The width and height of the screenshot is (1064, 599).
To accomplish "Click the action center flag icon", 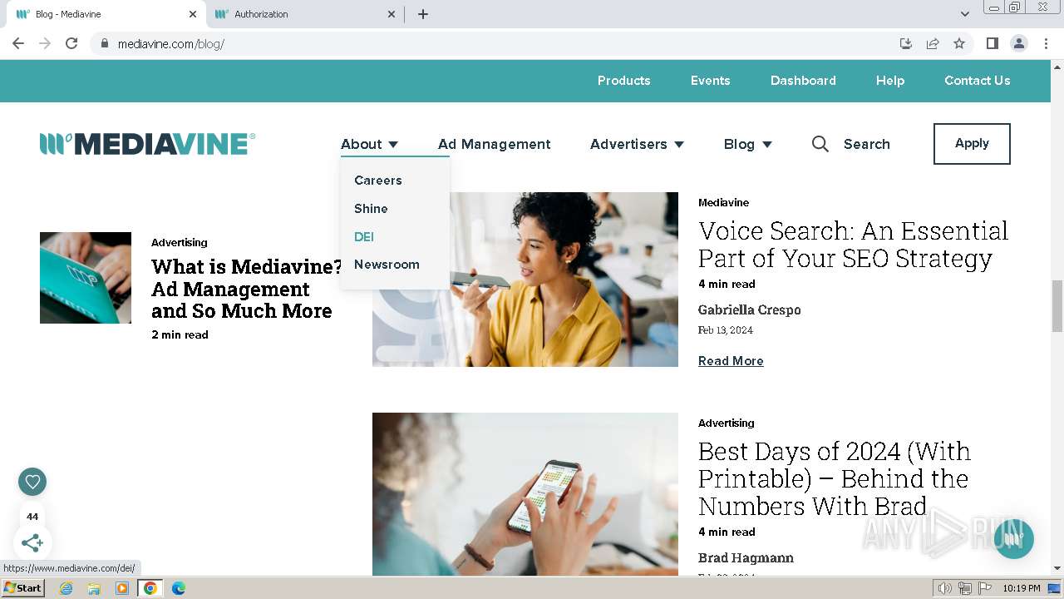I will 985,588.
